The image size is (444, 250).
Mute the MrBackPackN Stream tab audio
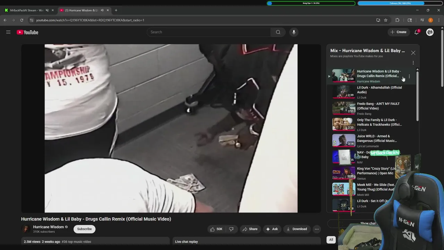[47, 10]
